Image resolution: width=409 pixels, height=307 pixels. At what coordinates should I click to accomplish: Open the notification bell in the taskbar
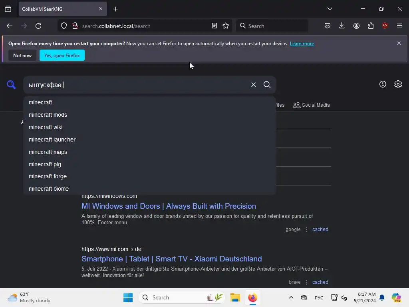382,297
